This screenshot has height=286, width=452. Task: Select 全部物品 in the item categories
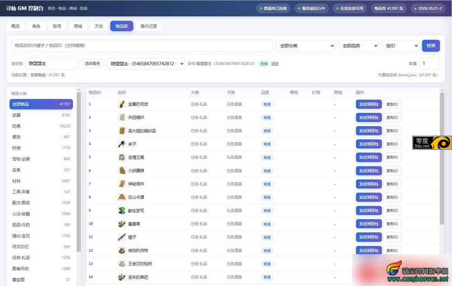click(41, 104)
